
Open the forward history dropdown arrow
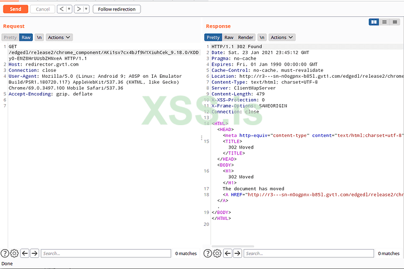86,9
